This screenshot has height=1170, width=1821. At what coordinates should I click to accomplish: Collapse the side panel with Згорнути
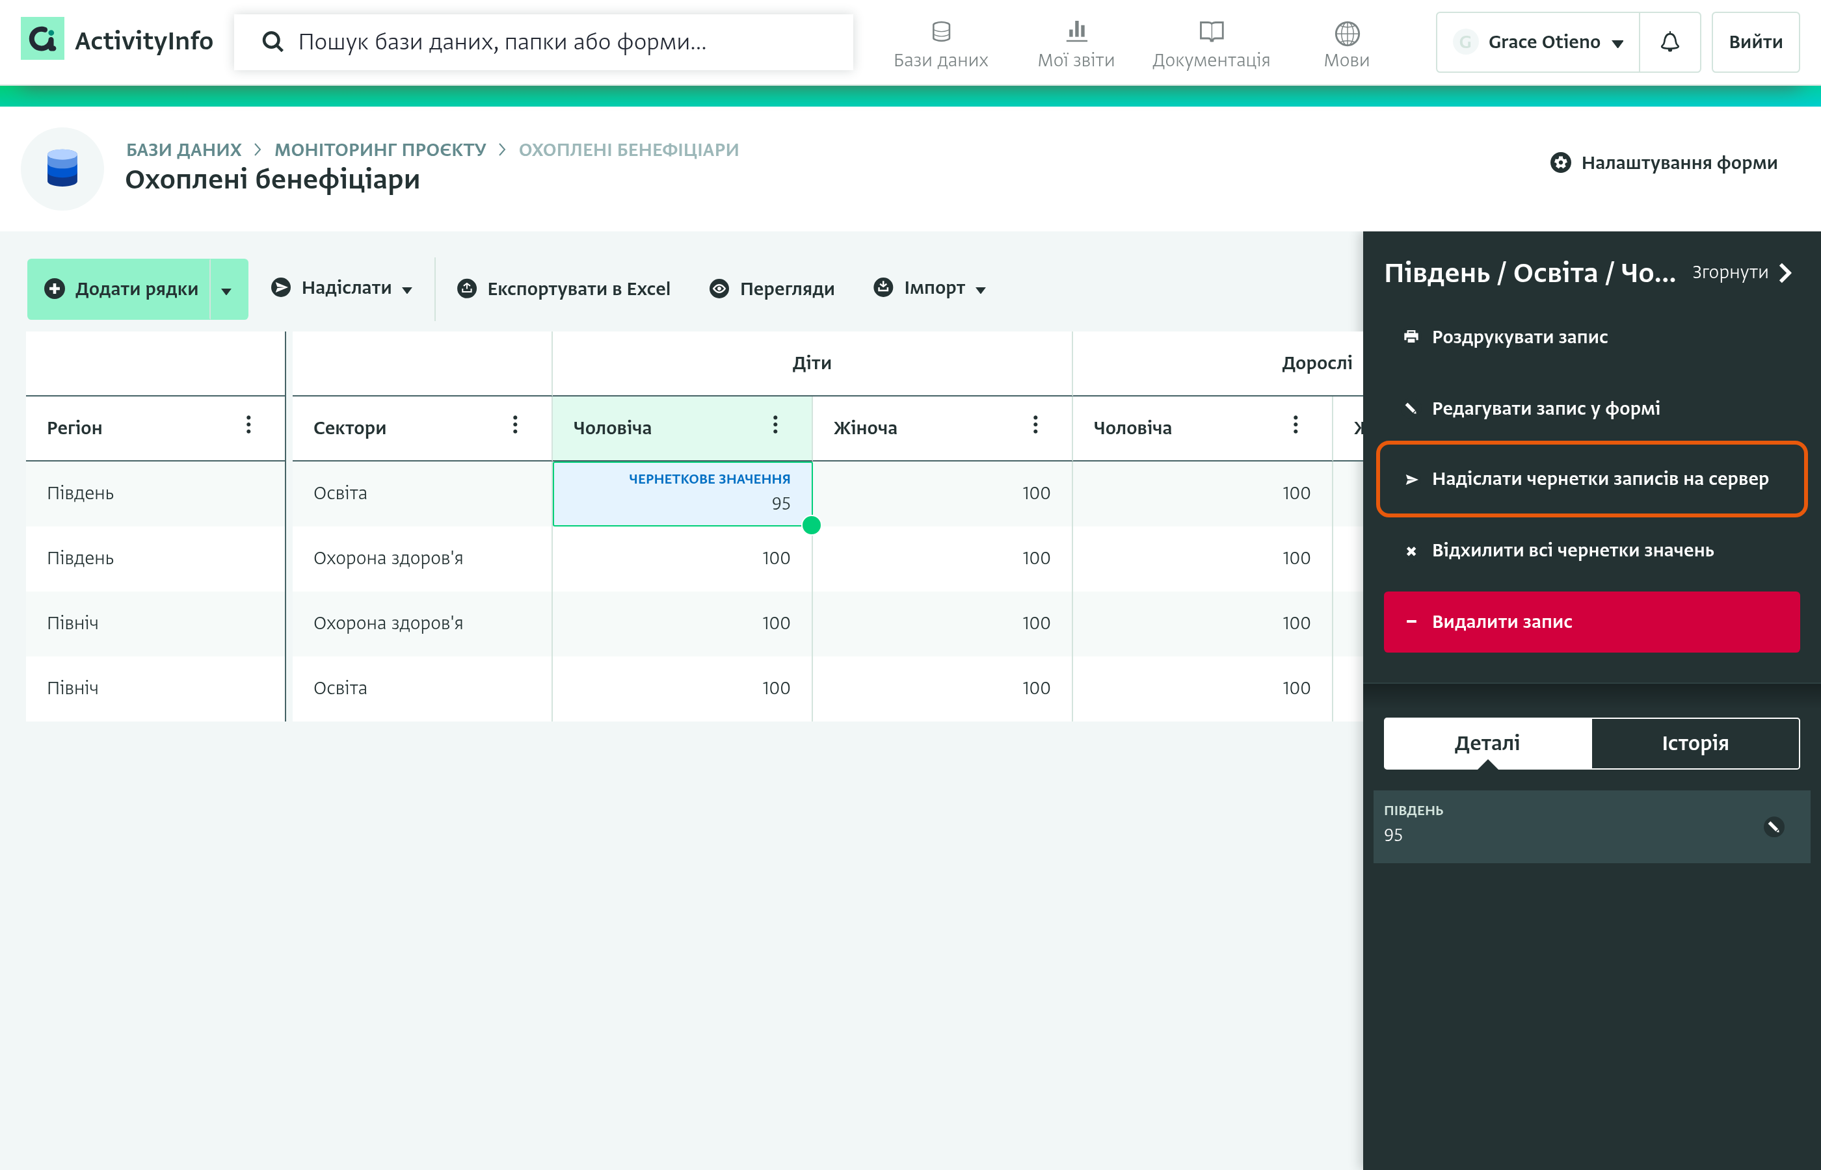pos(1741,273)
